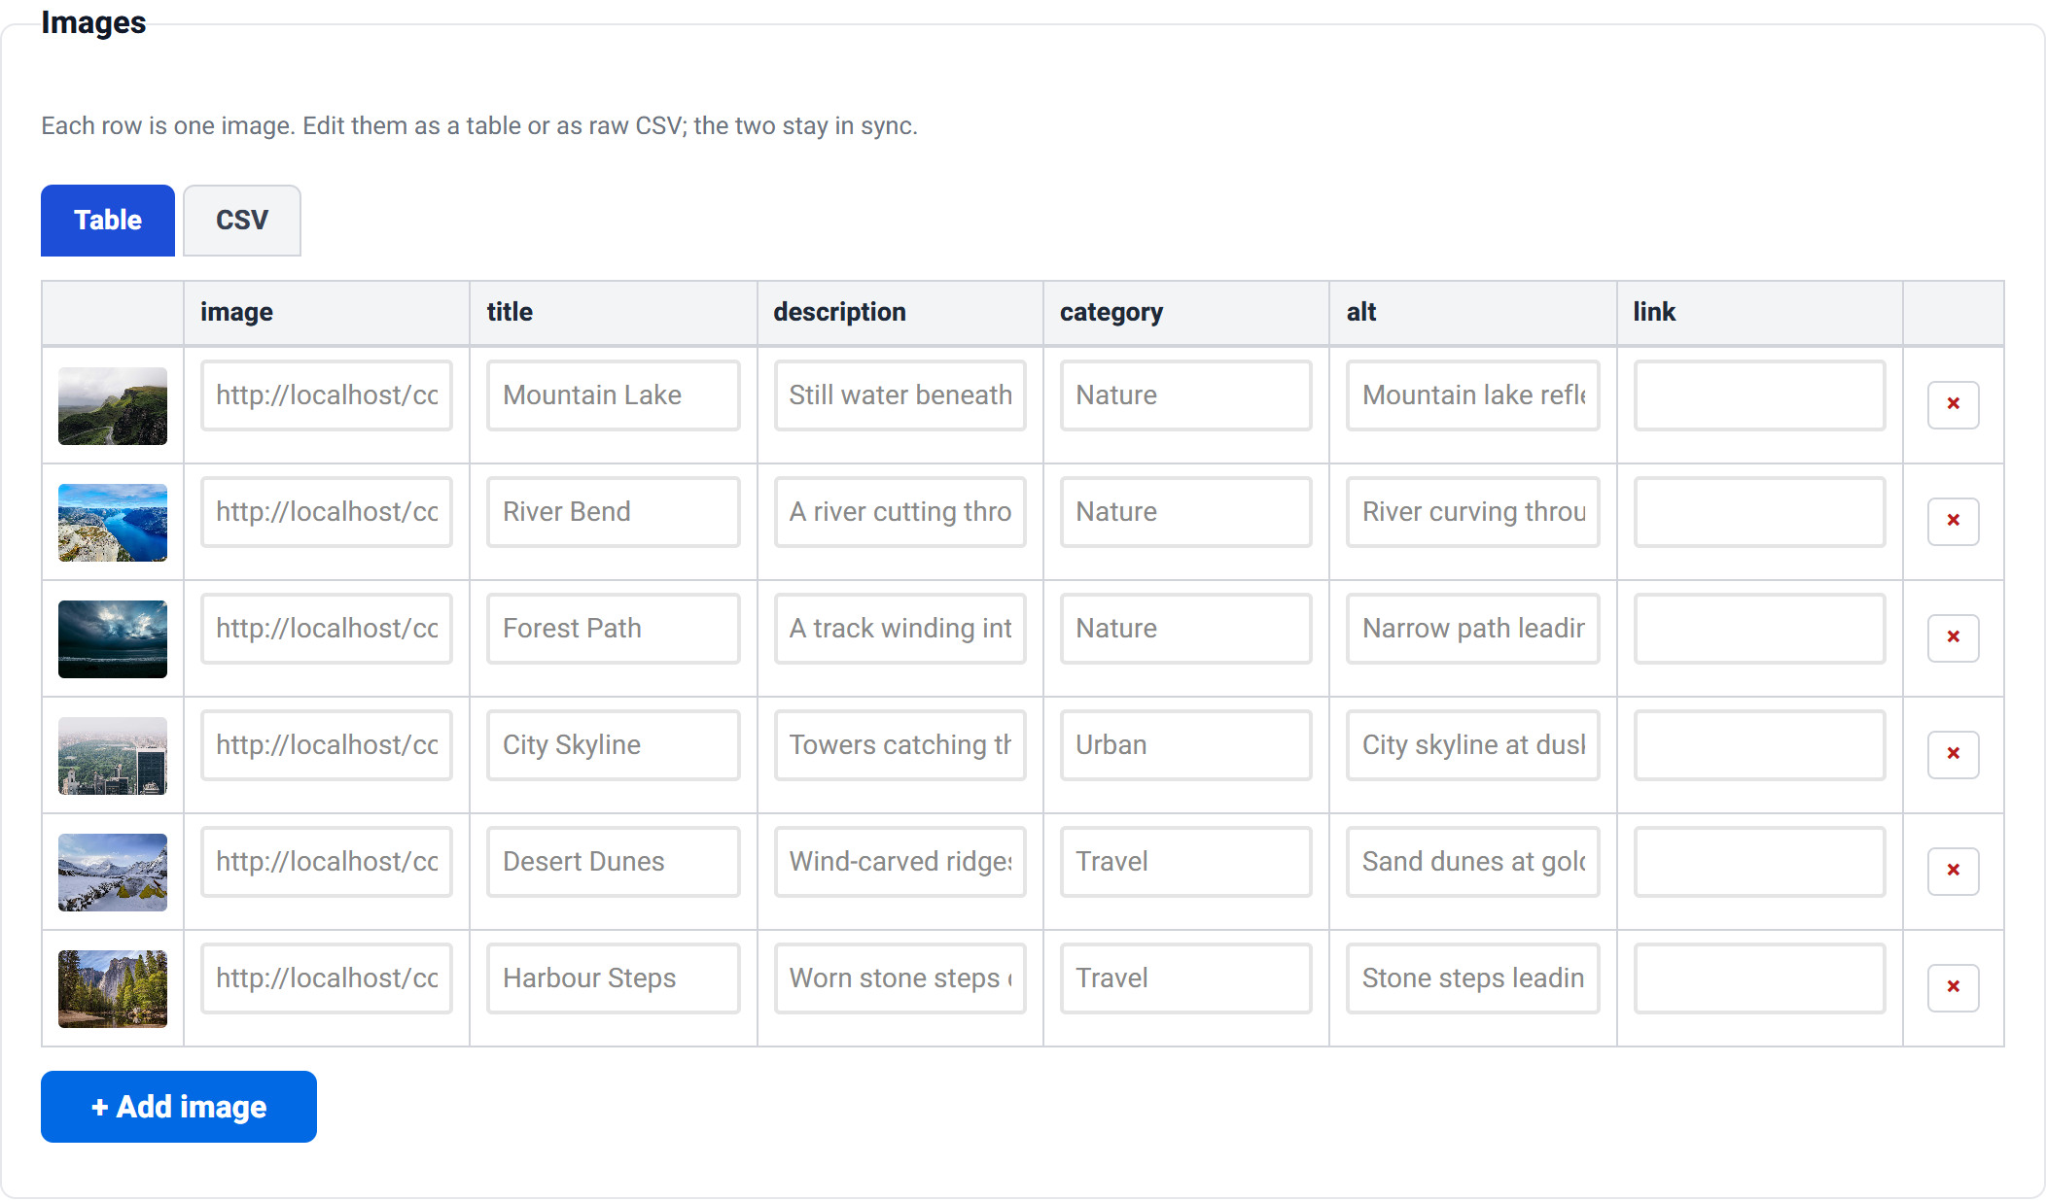Image resolution: width=2046 pixels, height=1201 pixels.
Task: Delete the River Bend row
Action: coord(1953,521)
